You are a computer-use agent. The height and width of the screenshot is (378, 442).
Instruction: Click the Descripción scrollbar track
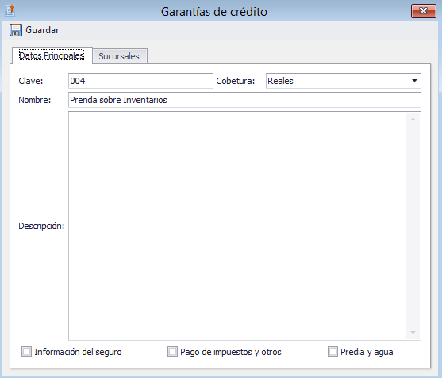413,226
